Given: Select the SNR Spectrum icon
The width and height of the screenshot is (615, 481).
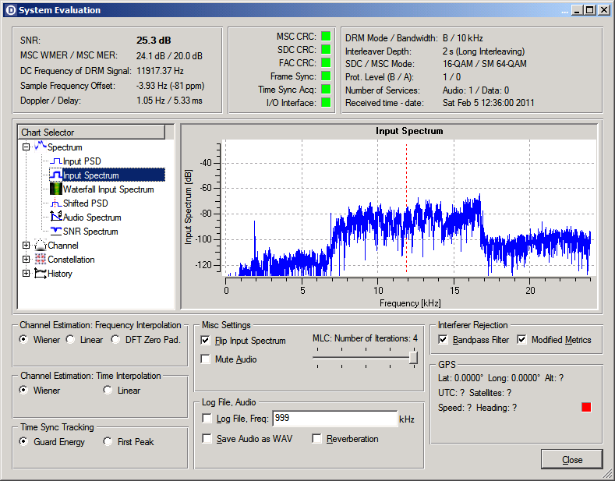Looking at the screenshot, I should click(55, 232).
